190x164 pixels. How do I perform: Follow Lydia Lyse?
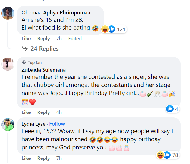tap(57, 124)
